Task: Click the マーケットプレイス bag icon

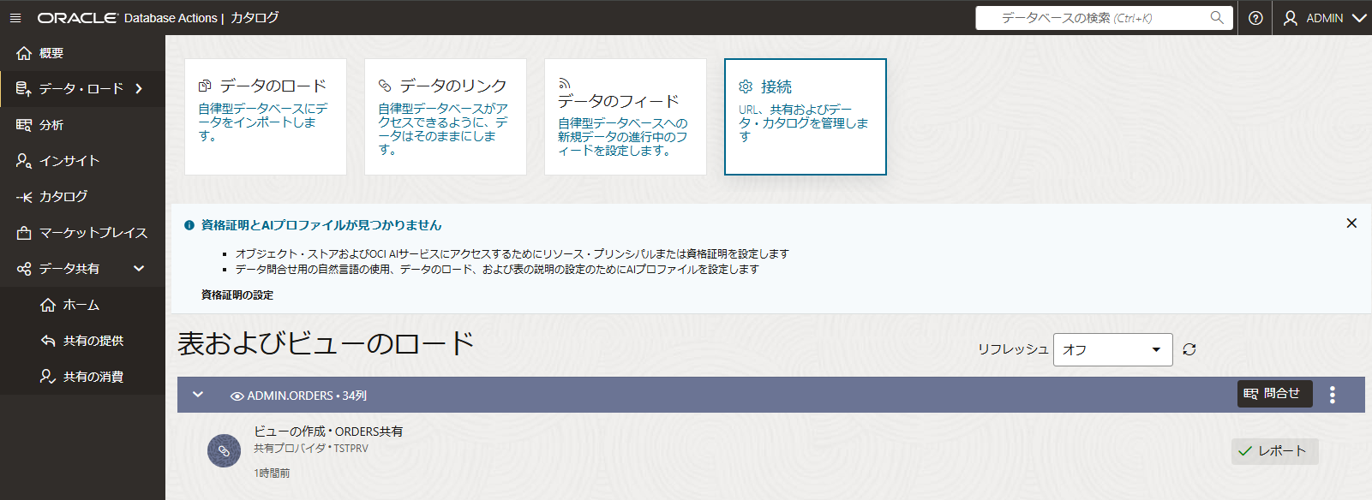Action: point(24,233)
